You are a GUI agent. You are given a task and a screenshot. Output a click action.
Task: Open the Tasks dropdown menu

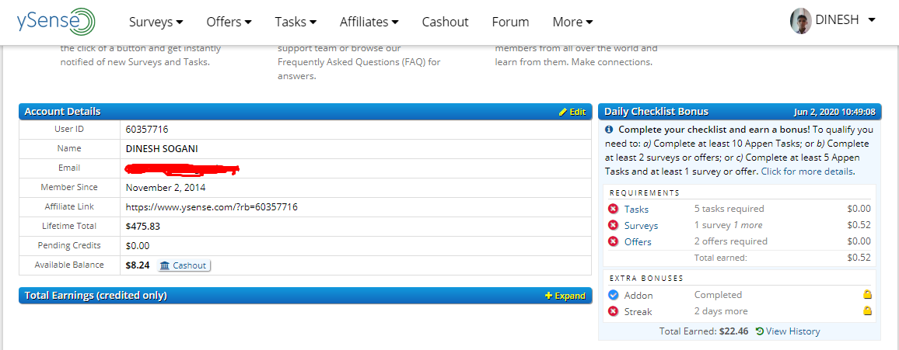[x=296, y=22]
